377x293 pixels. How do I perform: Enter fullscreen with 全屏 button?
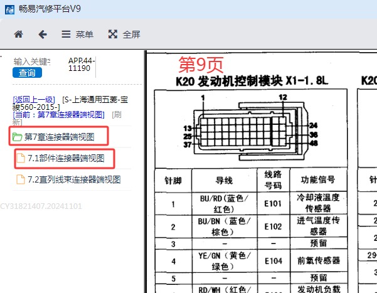(x=124, y=35)
